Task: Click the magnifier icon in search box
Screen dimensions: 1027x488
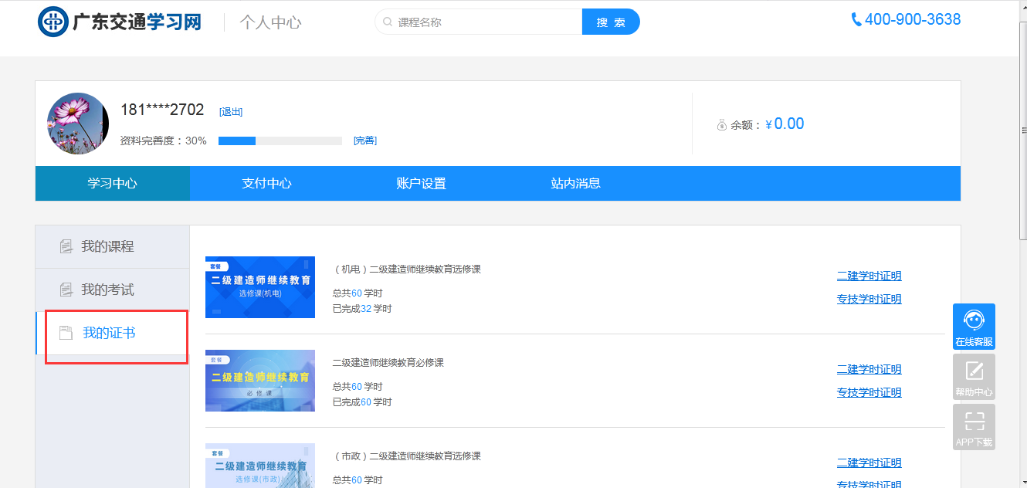Action: pyautogui.click(x=387, y=22)
